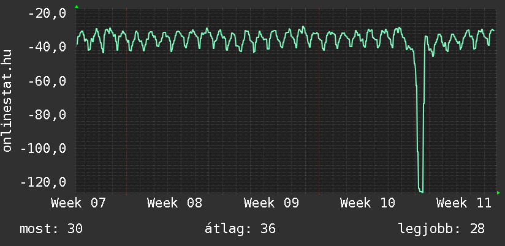Click the line's end point at right edge
This screenshot has height=246, width=505.
click(x=494, y=30)
